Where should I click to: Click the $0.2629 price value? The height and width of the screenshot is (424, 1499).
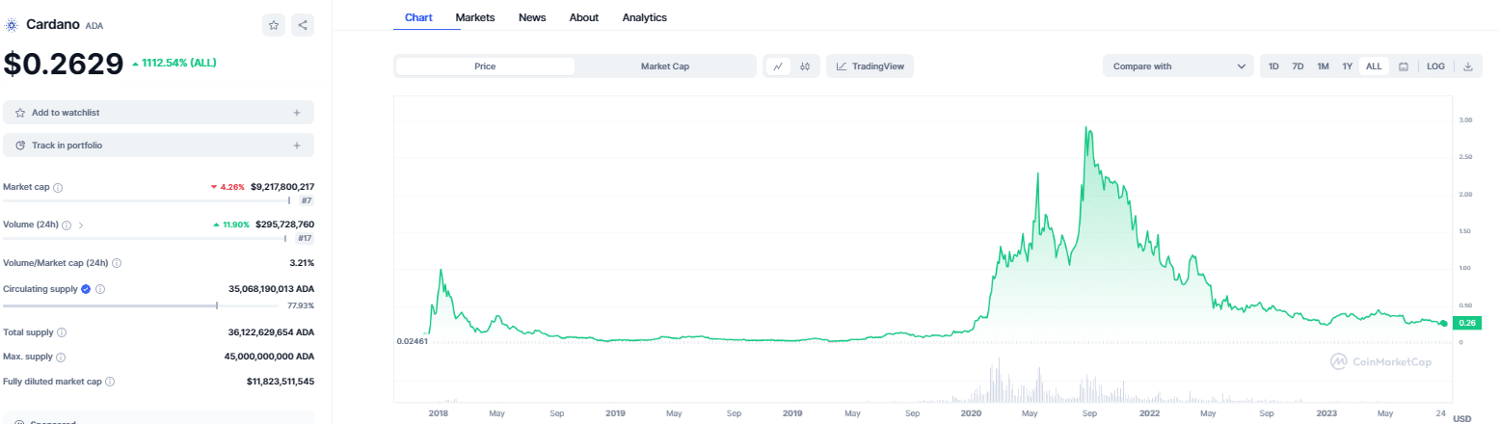[x=63, y=64]
